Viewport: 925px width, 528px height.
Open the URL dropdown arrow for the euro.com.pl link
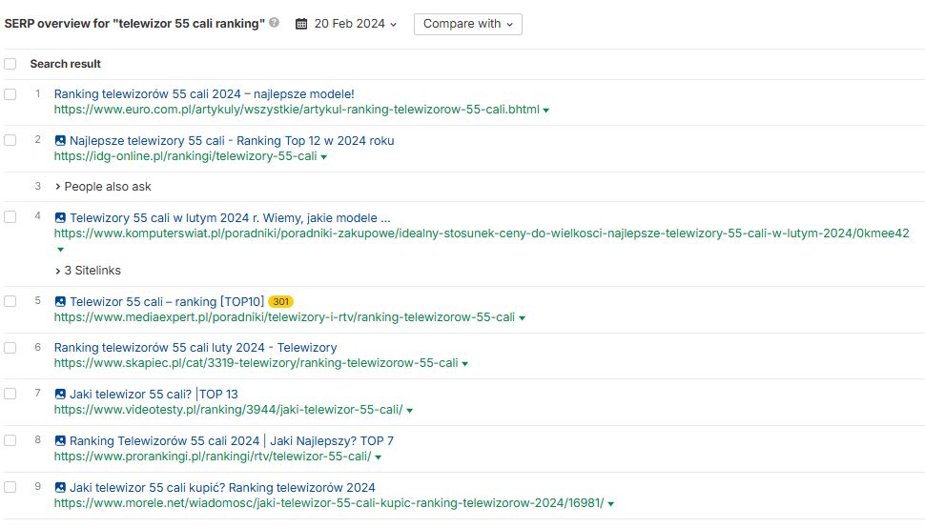tap(546, 111)
